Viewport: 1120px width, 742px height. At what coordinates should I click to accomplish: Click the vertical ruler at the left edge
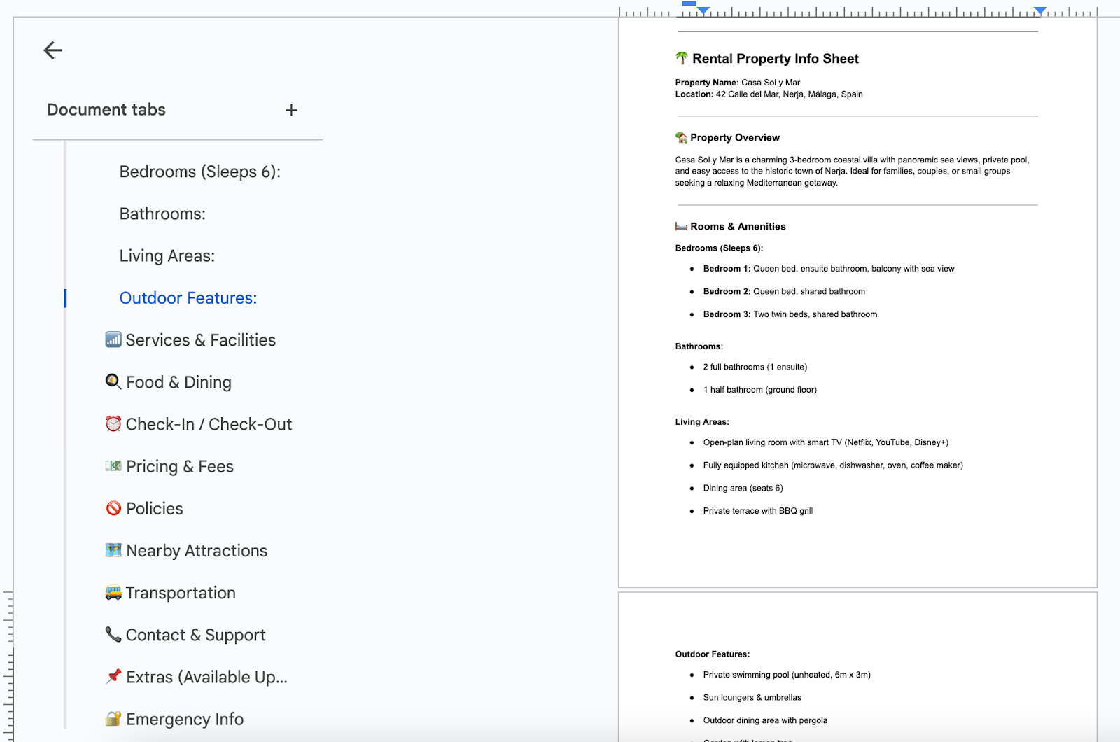[8, 665]
